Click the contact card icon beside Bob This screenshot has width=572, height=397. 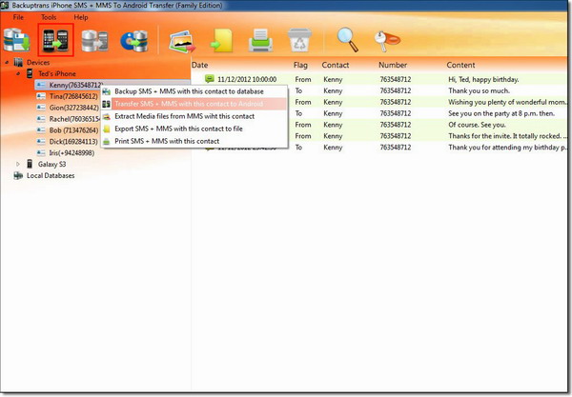point(41,130)
